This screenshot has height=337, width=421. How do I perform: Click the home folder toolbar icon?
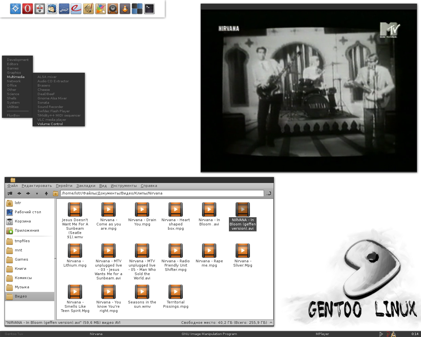point(56,194)
